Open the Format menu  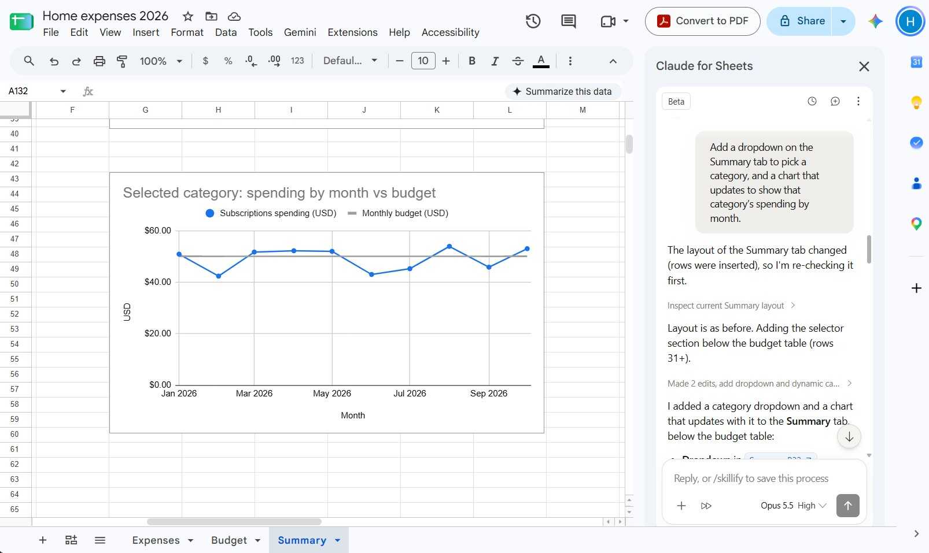click(187, 32)
